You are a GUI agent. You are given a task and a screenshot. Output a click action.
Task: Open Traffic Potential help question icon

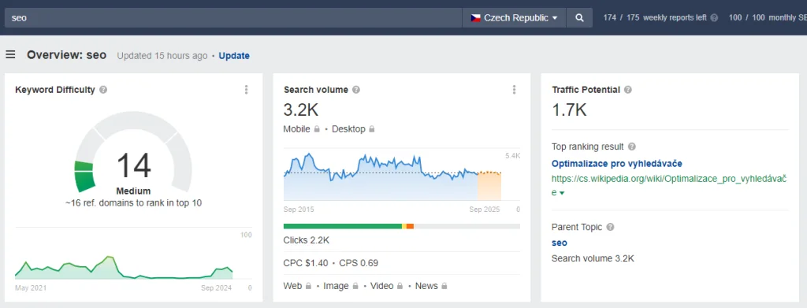pyautogui.click(x=628, y=90)
